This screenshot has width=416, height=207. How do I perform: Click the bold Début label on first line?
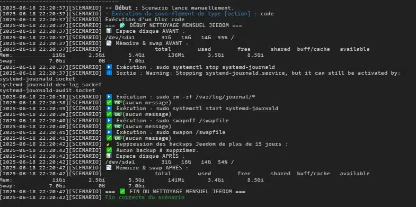[123, 8]
